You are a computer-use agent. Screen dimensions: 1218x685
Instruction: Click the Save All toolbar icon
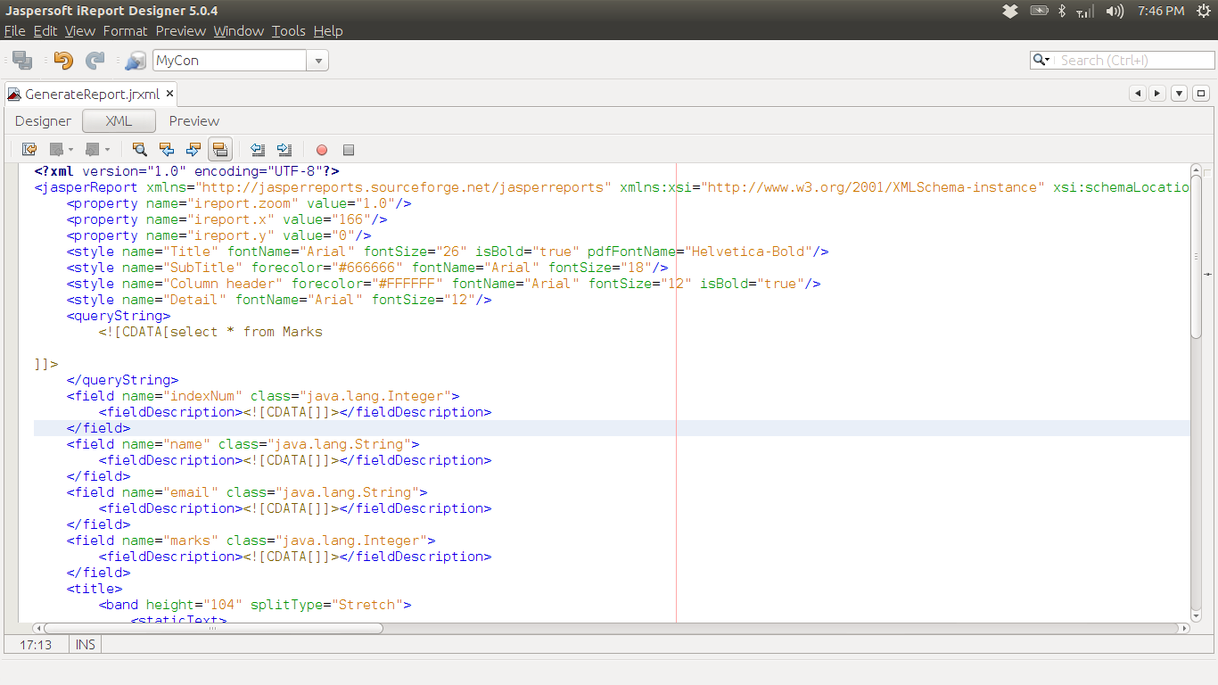click(22, 61)
